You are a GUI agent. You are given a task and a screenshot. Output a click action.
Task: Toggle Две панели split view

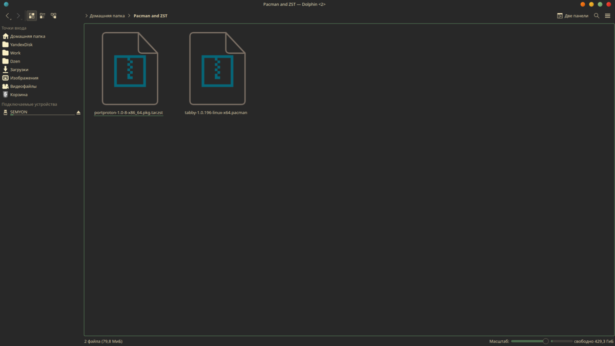[572, 16]
